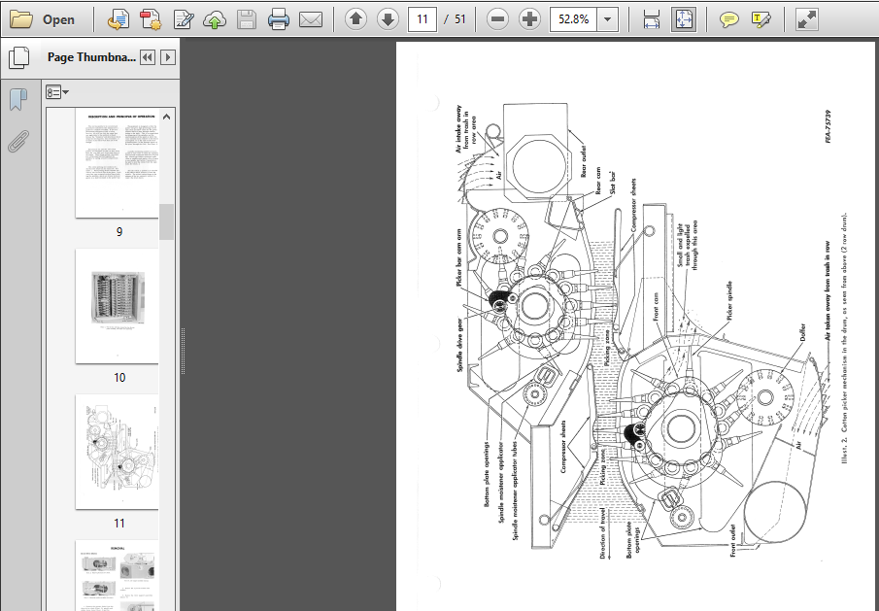Click the thumbnail panel scrollbar handle
The height and width of the screenshot is (611, 879).
click(166, 222)
